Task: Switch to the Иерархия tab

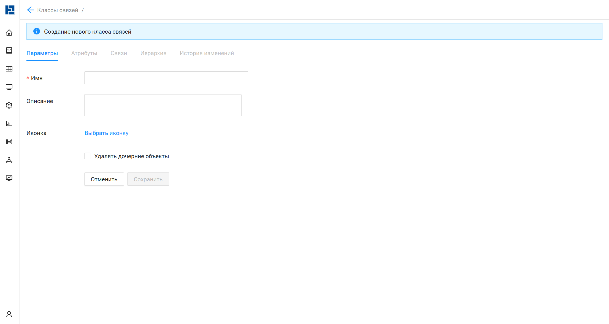Action: pyautogui.click(x=153, y=53)
